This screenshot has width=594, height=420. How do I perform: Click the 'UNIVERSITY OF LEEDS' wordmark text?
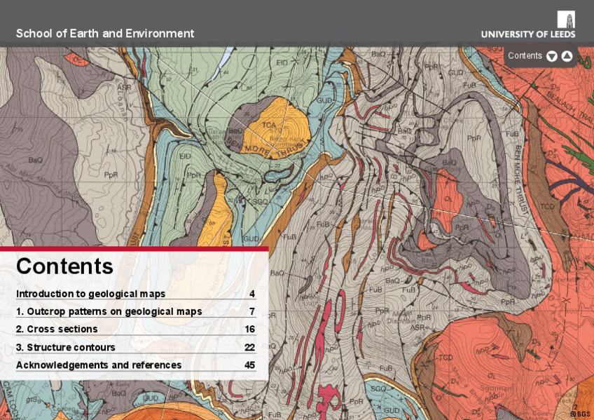527,34
